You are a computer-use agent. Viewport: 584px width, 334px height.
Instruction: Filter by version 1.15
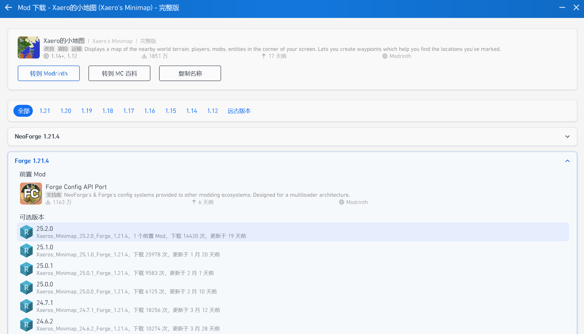(171, 111)
